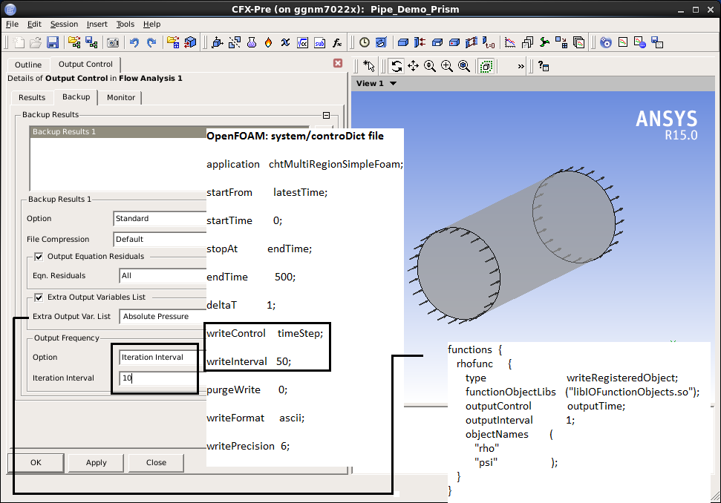Insert a subroutine with the 'sub' icon
This screenshot has width=721, height=503.
pos(319,43)
